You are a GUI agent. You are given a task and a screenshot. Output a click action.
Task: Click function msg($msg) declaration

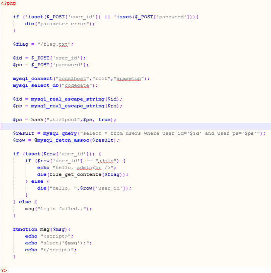tap(41, 230)
